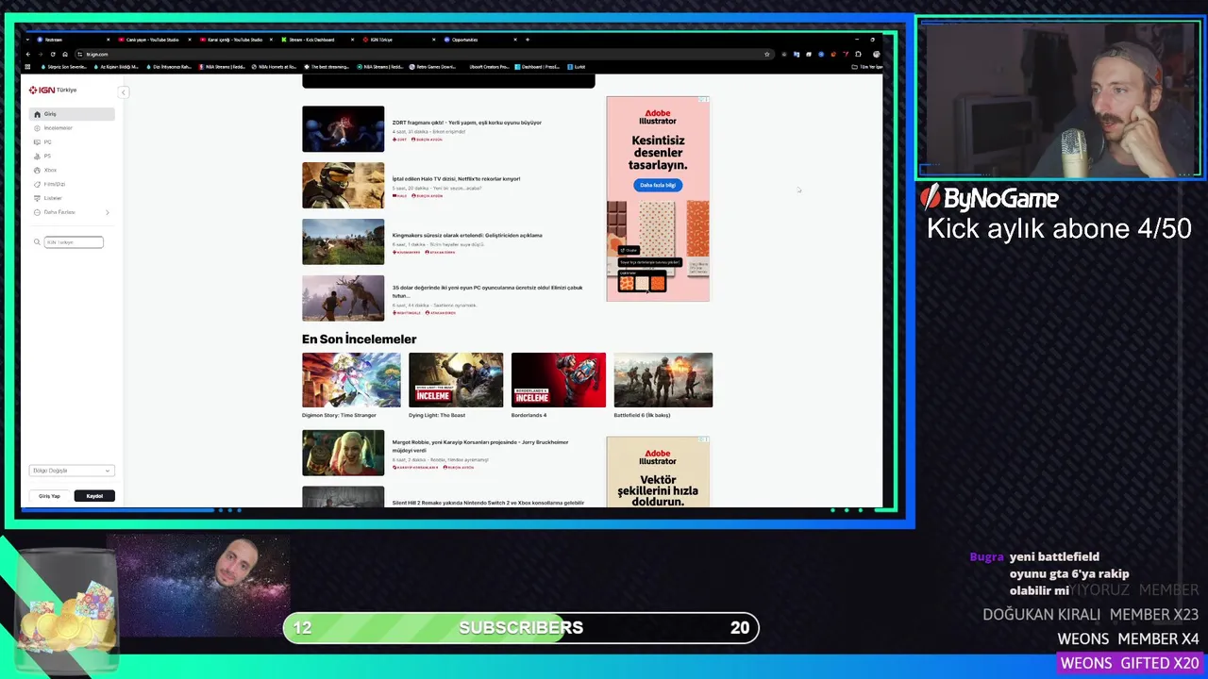This screenshot has height=679, width=1208.
Task: Click the Kaydol button
Action: (x=94, y=496)
